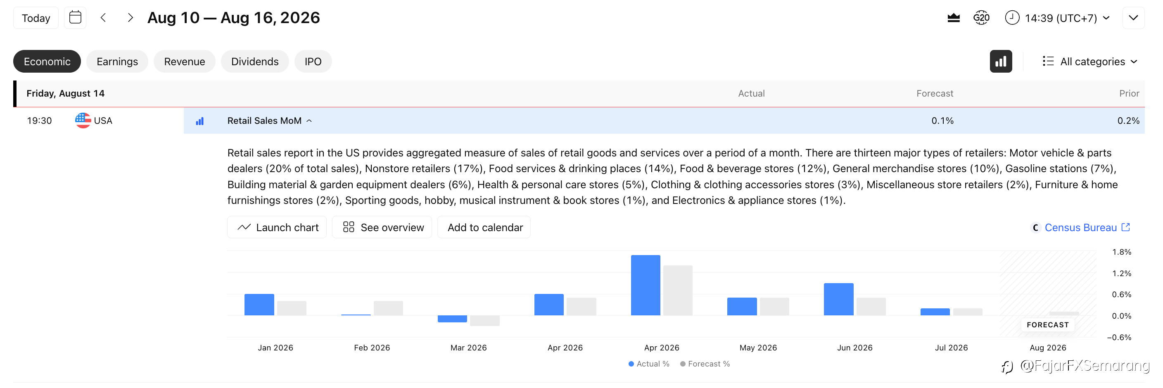Click the See overview button

(382, 227)
